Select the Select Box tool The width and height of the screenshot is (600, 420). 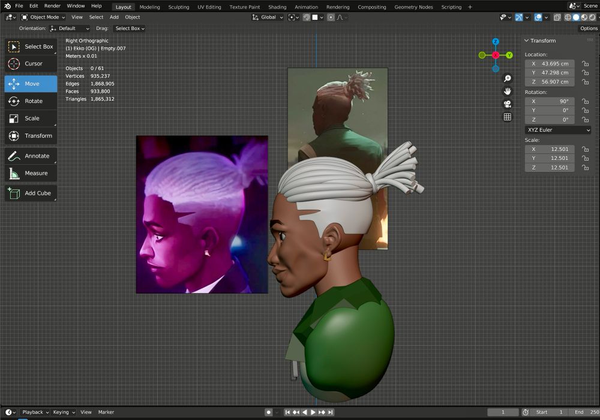tap(31, 47)
